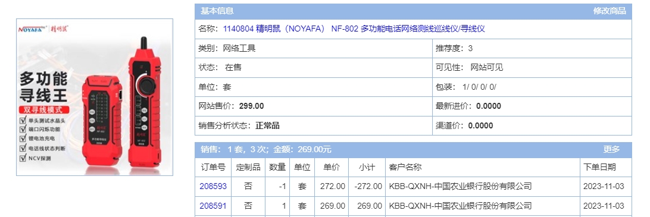The width and height of the screenshot is (650, 217).
Task: Select the 网站售价 299.00 value
Action: click(x=251, y=106)
